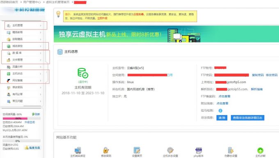Click the upload address ending gotoftp5.com
This screenshot has height=158, width=279.
click(231, 82)
